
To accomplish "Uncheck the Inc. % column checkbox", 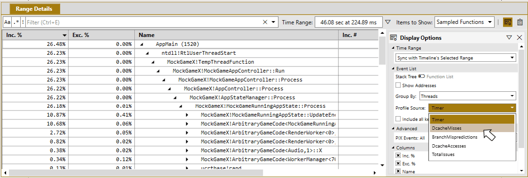I will coord(398,156).
